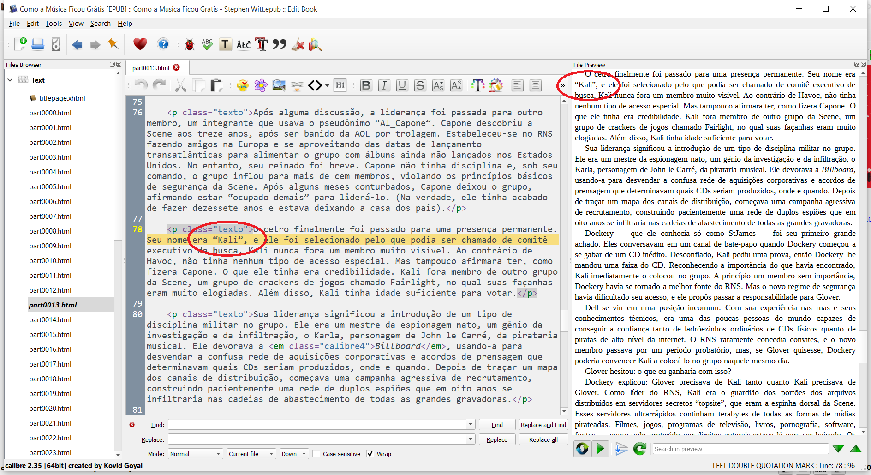Viewport: 871px width, 475px height.
Task: Click the paint bucket background color icon
Action: 496,85
